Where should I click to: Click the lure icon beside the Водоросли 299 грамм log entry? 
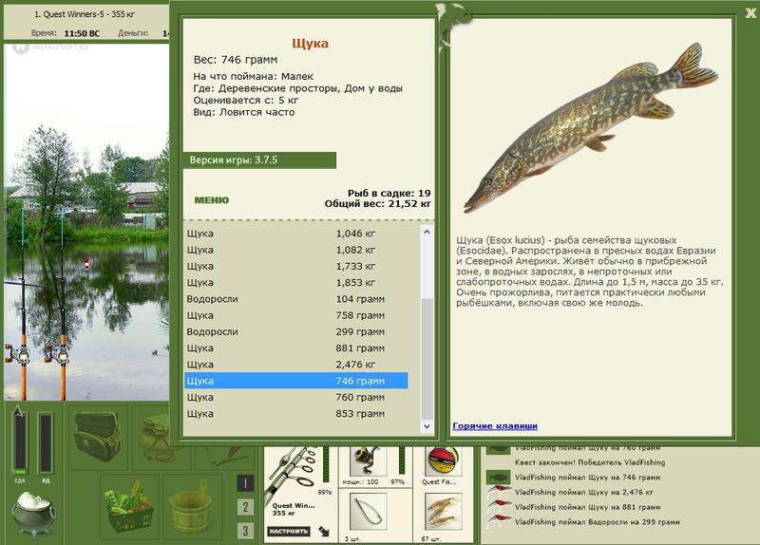click(x=498, y=522)
